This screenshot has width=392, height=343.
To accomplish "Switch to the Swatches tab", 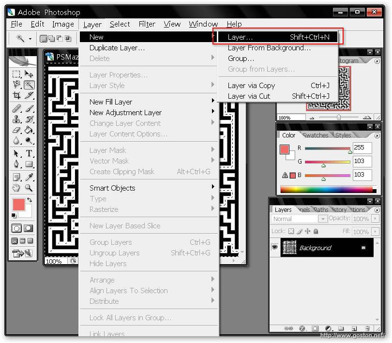I will pos(316,135).
